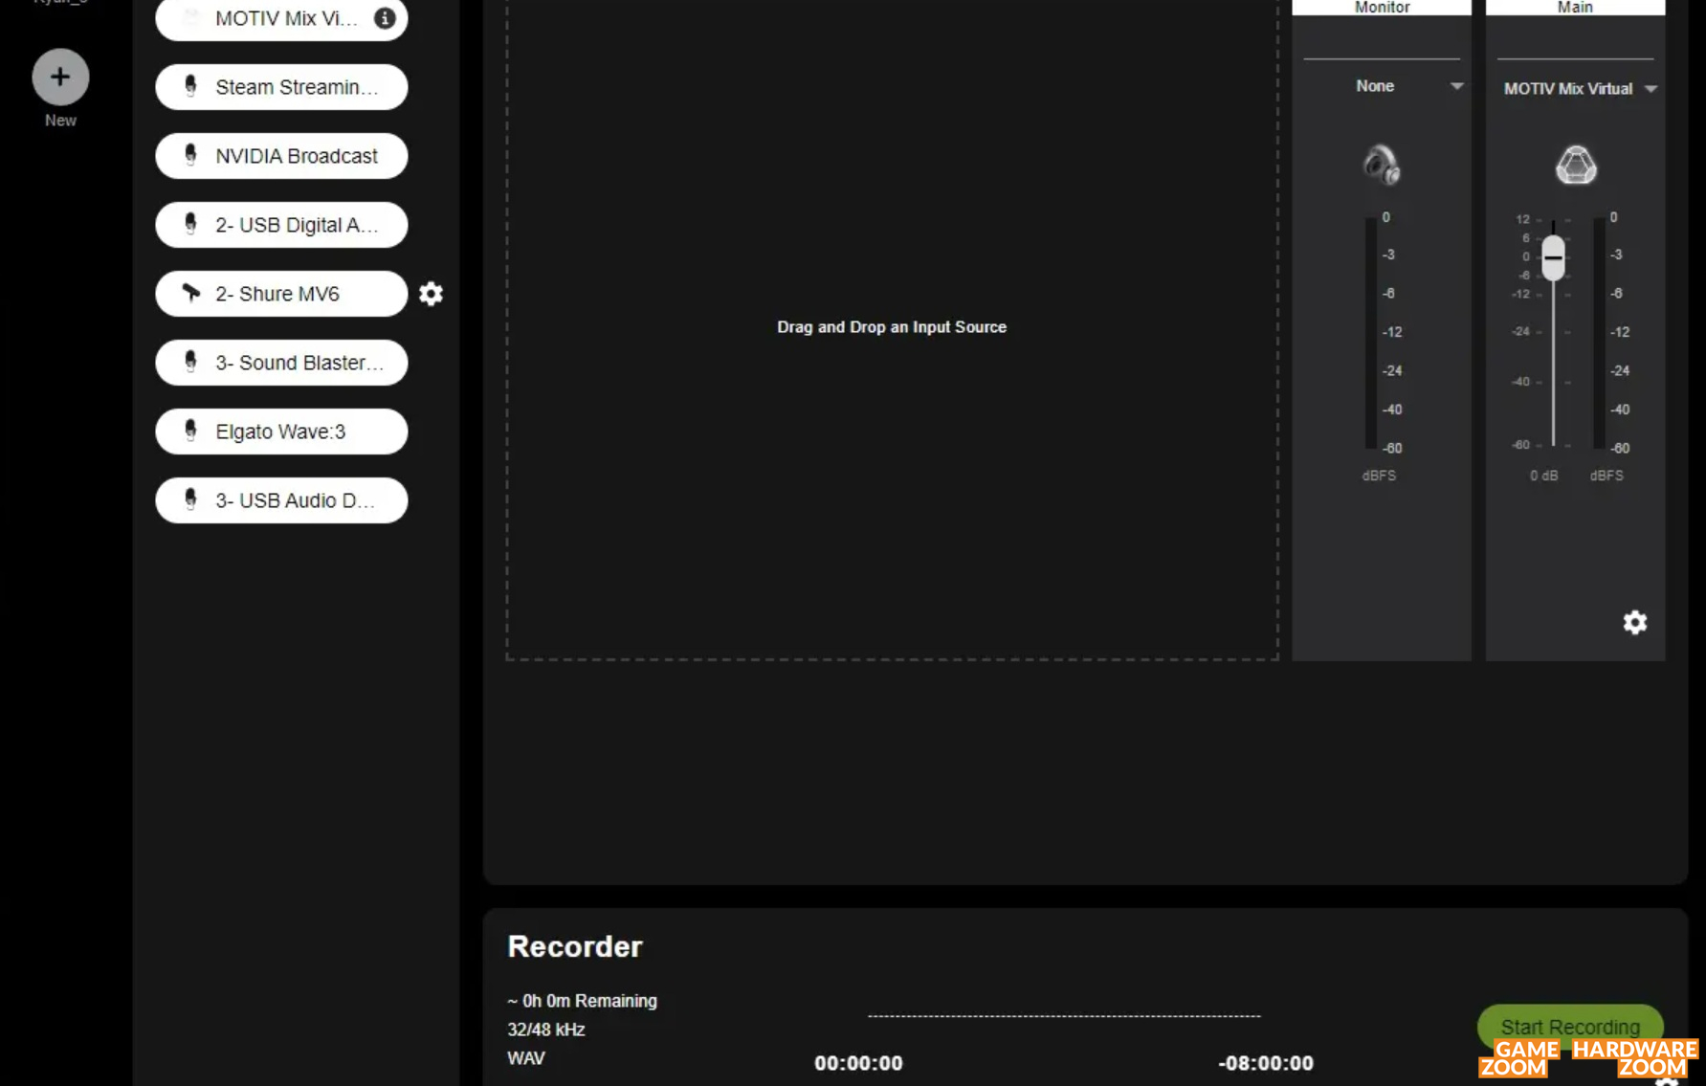Click the Main output mix icon
This screenshot has width=1706, height=1086.
(x=1576, y=166)
